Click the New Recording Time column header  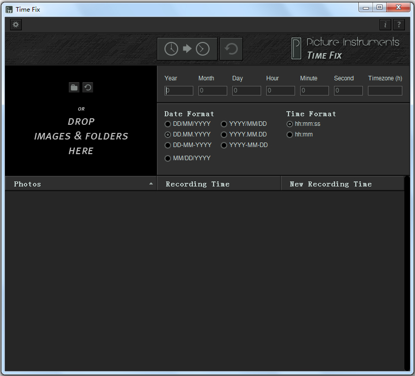pos(343,184)
